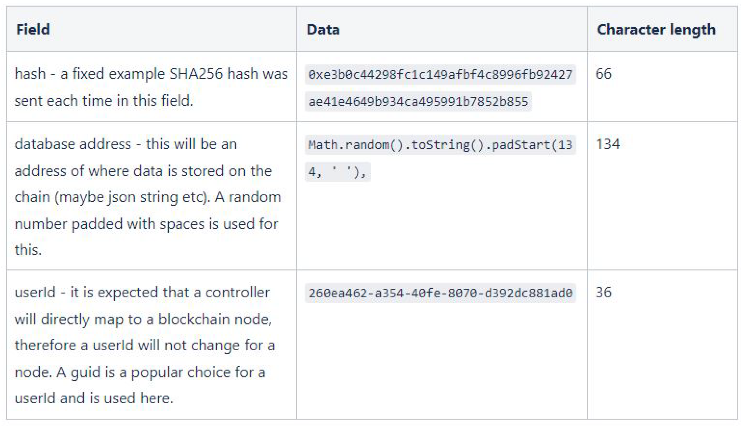Click the Math.random().toString().padStart code snippet
The image size is (744, 426).
pos(440,145)
